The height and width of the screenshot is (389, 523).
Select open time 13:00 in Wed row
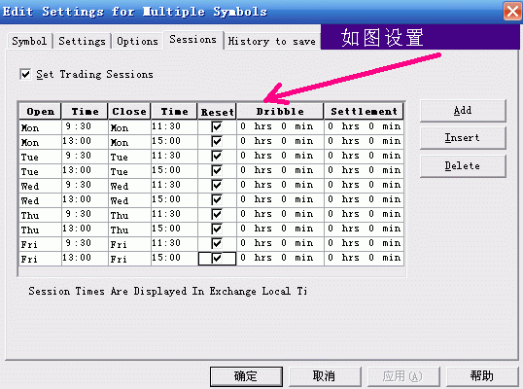click(x=85, y=199)
